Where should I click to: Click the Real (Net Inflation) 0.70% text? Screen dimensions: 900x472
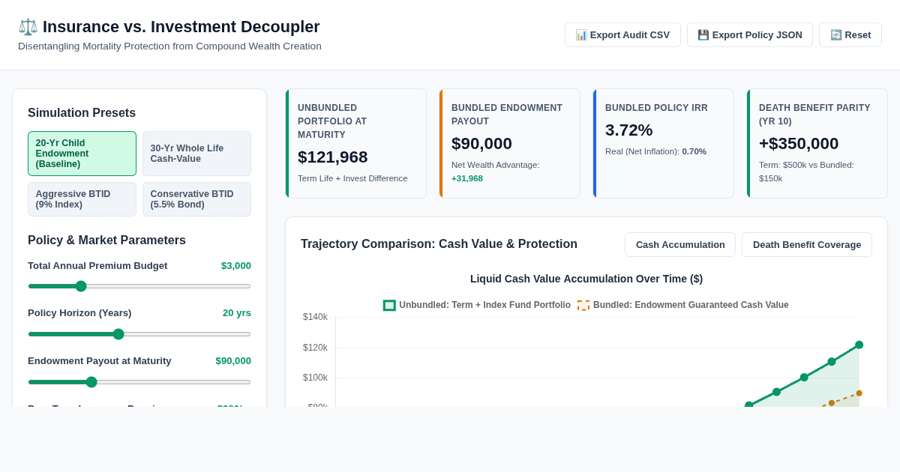(655, 151)
